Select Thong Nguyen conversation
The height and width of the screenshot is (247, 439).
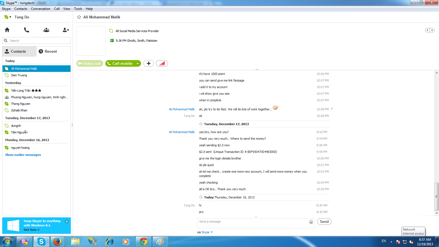click(36, 104)
